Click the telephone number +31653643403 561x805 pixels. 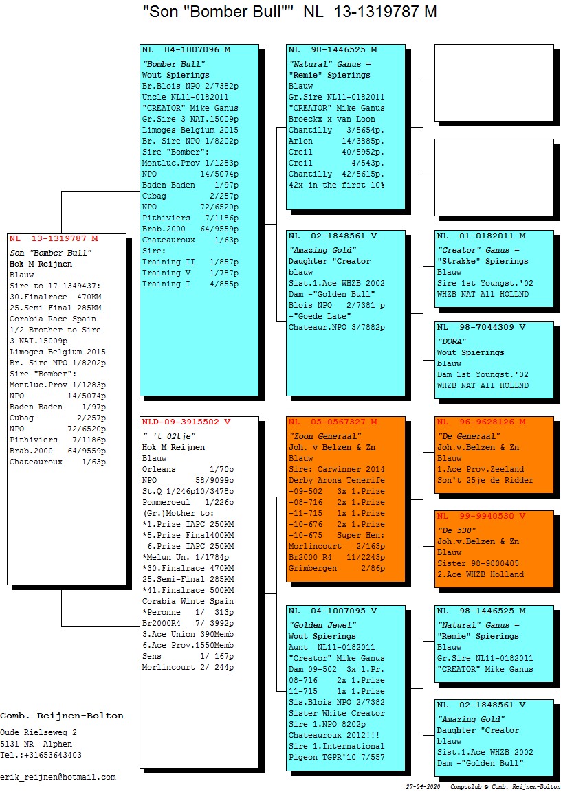click(x=41, y=755)
